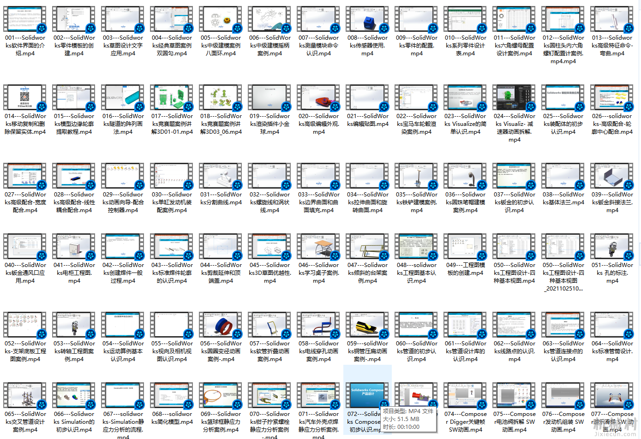This screenshot has height=439, width=641.
Task: Select the 035 铁铲建模案例 video icon
Action: pyautogui.click(x=416, y=176)
